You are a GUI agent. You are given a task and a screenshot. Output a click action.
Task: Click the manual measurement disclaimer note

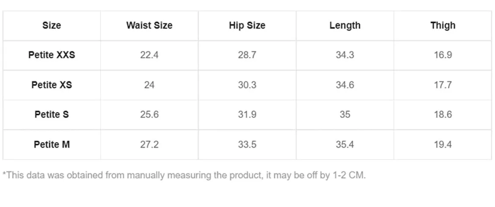click(184, 175)
